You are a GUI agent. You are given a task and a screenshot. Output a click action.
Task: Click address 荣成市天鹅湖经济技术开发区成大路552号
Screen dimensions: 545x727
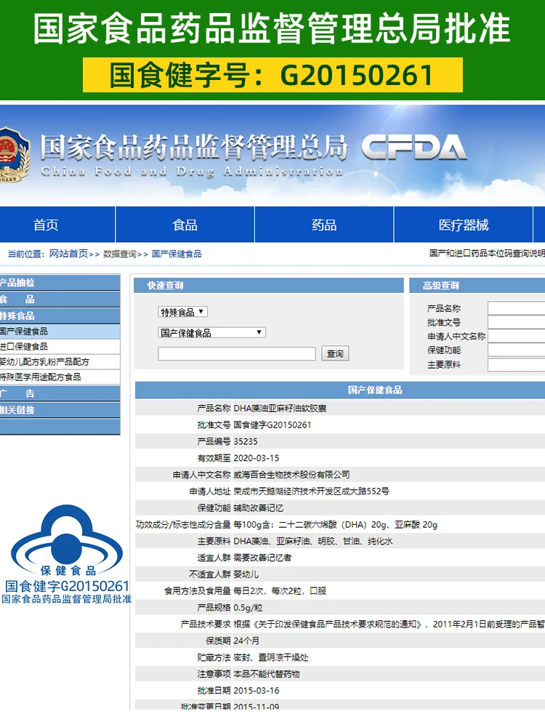tap(312, 491)
